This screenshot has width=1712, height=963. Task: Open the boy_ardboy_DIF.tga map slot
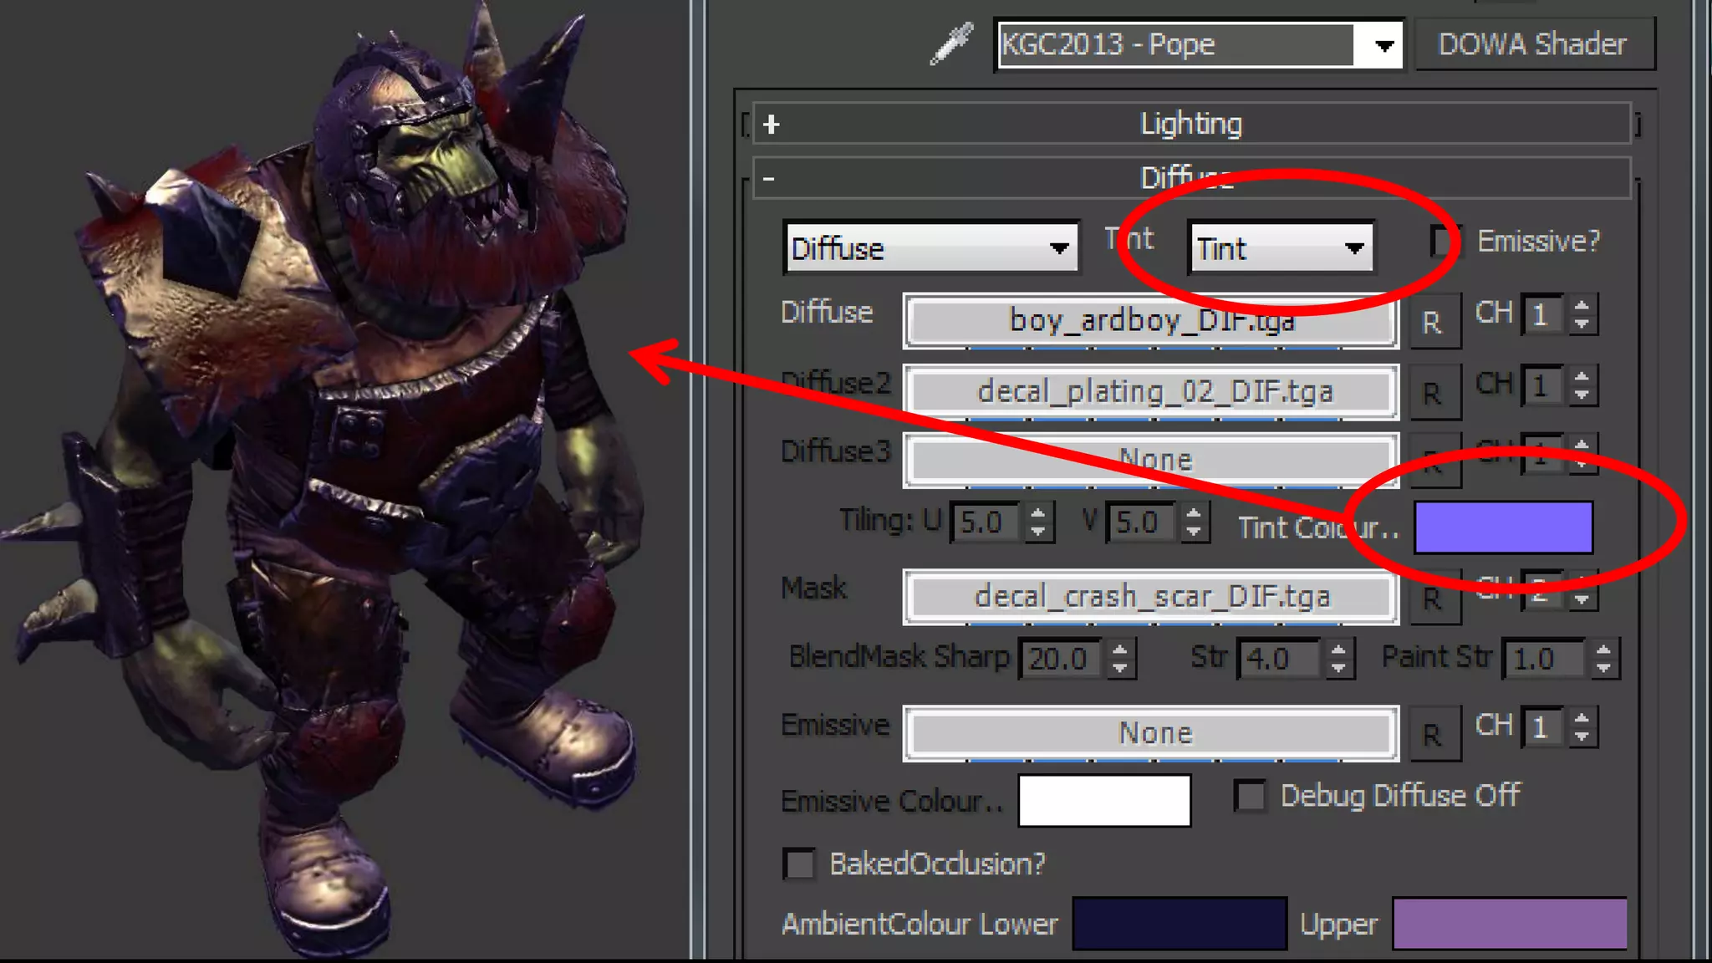1150,321
